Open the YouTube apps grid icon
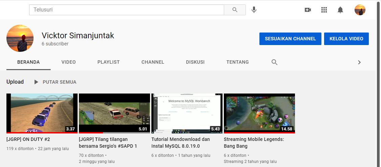Viewport: 381px width, 167px height. point(324,10)
